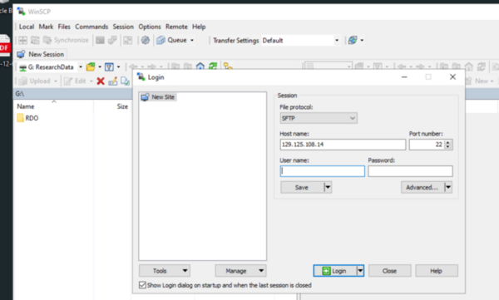This screenshot has height=300, width=499.
Task: Open the Remote menu
Action: [x=176, y=27]
